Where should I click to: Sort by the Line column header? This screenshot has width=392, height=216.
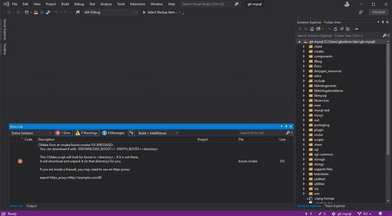pos(283,139)
